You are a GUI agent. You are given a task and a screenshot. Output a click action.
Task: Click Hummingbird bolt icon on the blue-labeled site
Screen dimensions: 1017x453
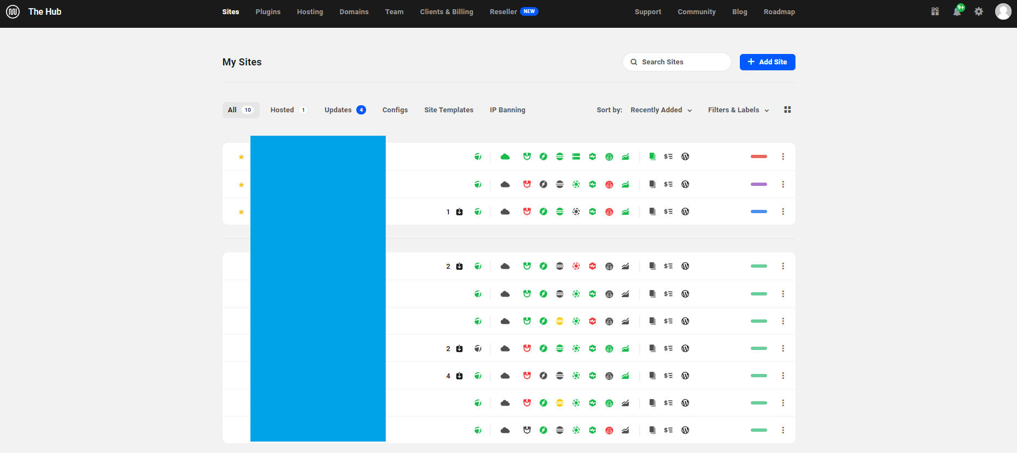[543, 212]
